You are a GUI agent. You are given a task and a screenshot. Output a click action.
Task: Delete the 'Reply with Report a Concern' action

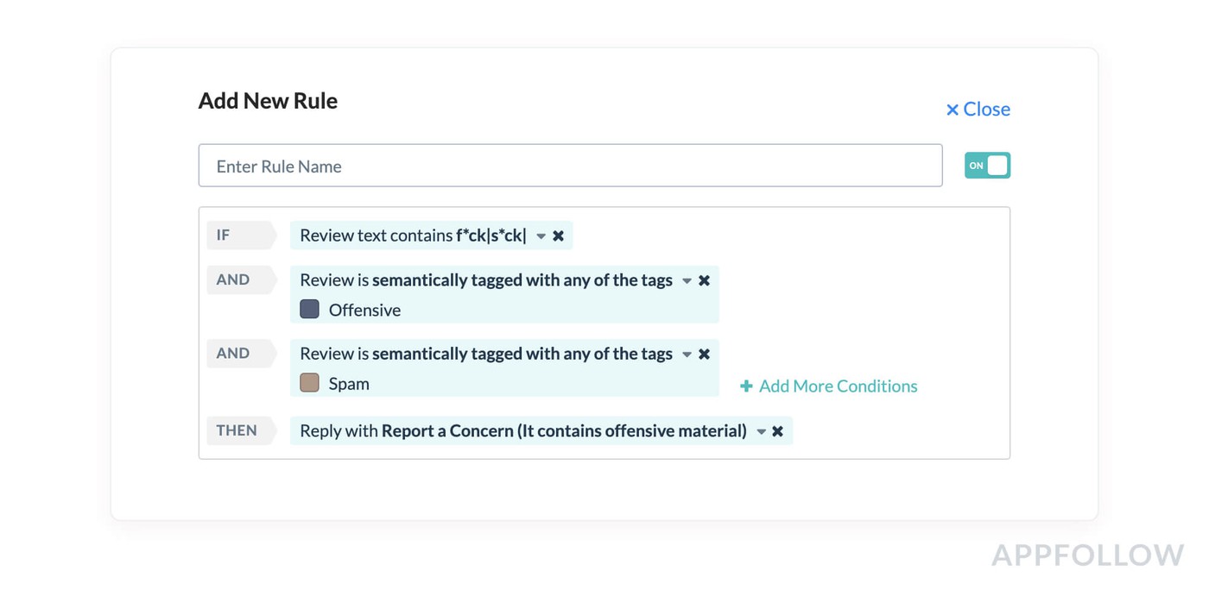(777, 431)
